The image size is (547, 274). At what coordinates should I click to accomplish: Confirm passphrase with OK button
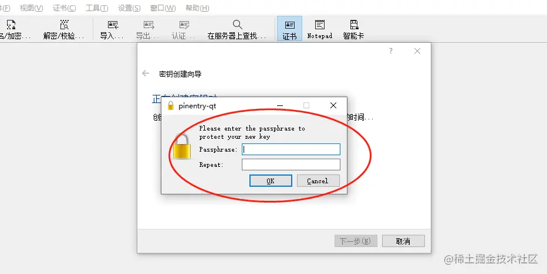271,181
